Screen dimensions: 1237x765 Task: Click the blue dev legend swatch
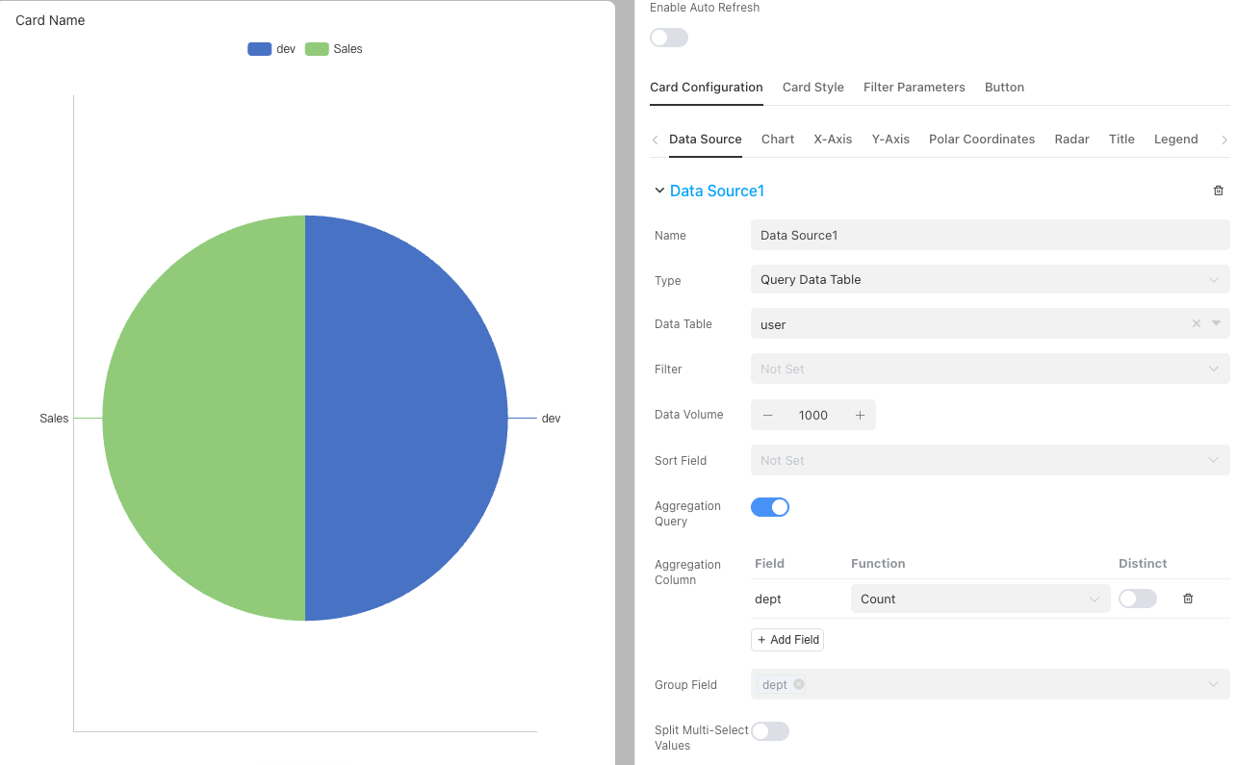[259, 49]
